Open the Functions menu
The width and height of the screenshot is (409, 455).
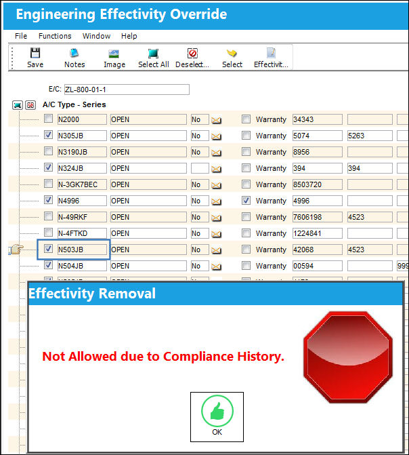(55, 36)
